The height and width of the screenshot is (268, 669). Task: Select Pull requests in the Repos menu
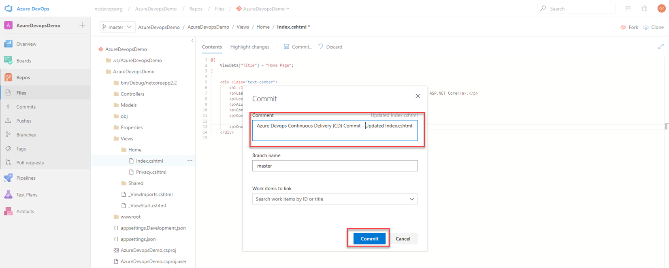pyautogui.click(x=45, y=162)
